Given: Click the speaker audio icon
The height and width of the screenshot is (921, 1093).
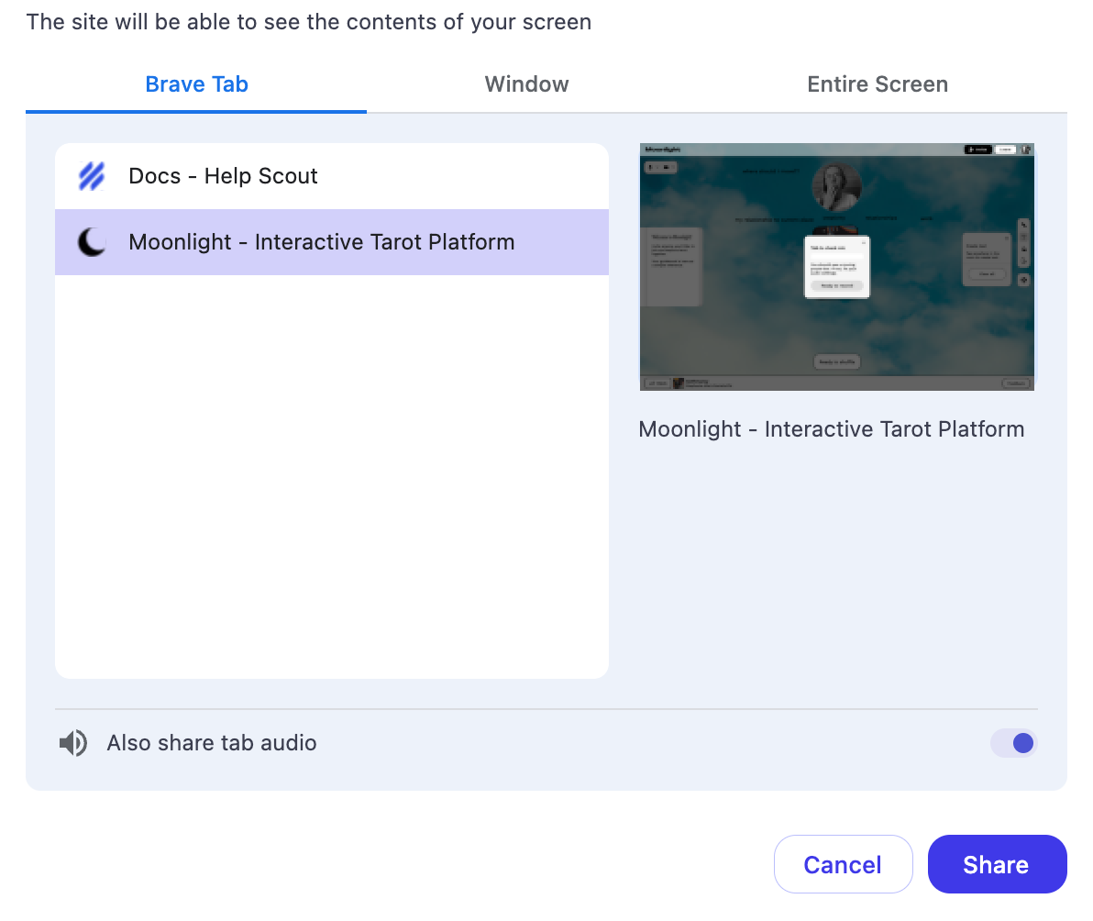Looking at the screenshot, I should 73,743.
